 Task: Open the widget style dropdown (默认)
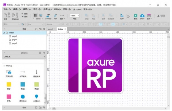[x=12, y=24]
